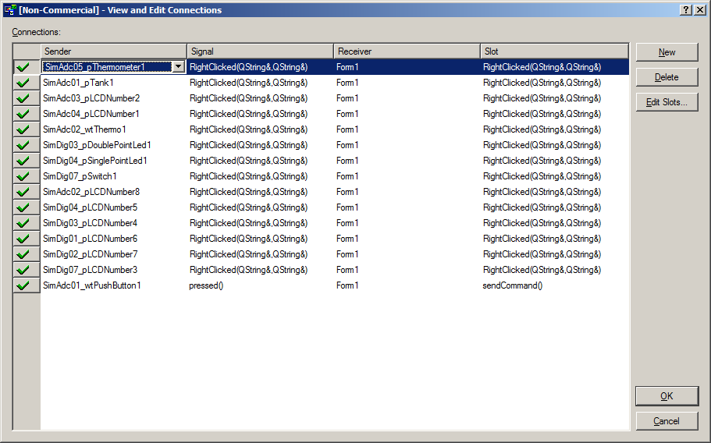Viewport: 711px width, 443px height.
Task: Confirm with the OK button
Action: (667, 396)
